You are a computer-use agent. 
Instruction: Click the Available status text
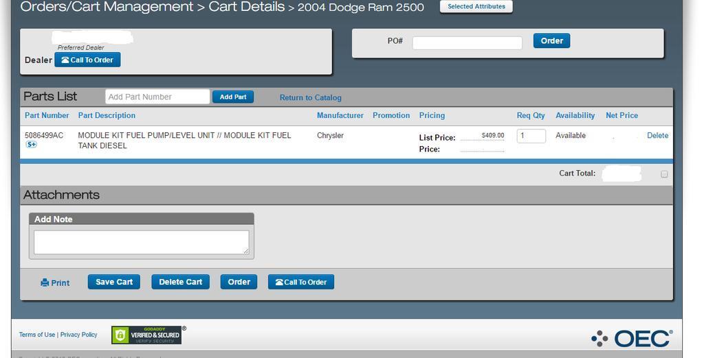(x=571, y=135)
